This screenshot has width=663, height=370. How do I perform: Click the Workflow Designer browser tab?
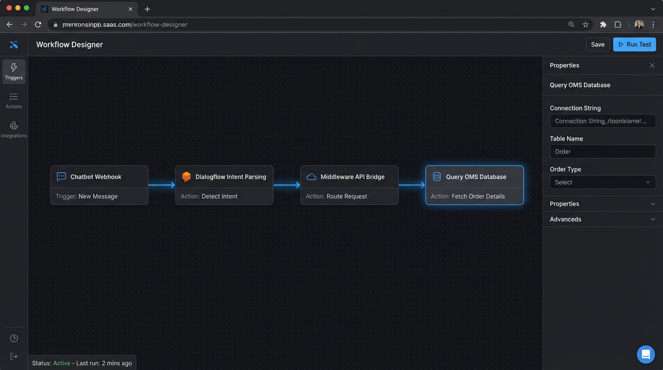82,9
